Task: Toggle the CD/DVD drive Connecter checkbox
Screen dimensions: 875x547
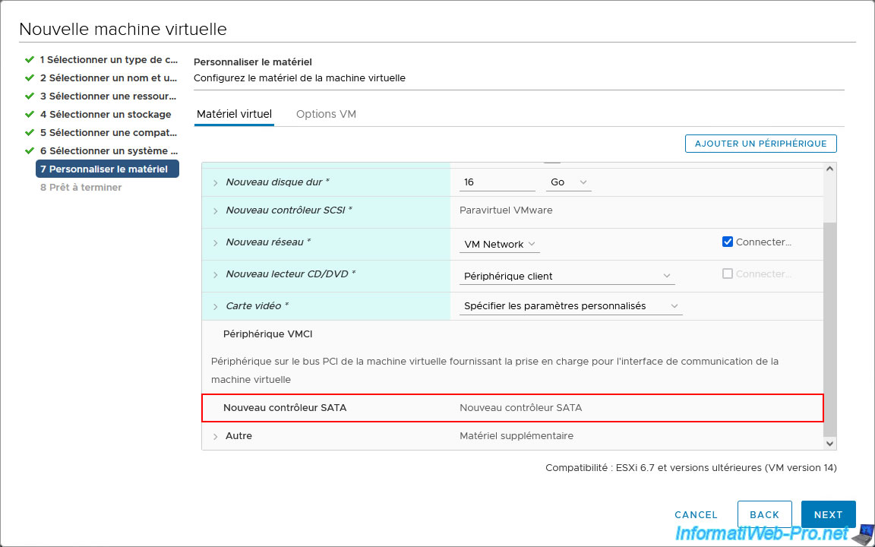Action: point(728,273)
